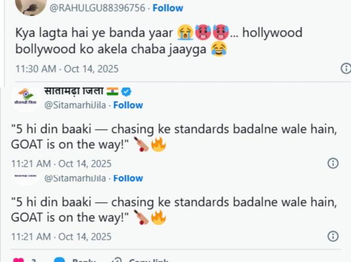
Task: Click the info icon on RAHULGU88396756's tweet
Action: [x=346, y=69]
